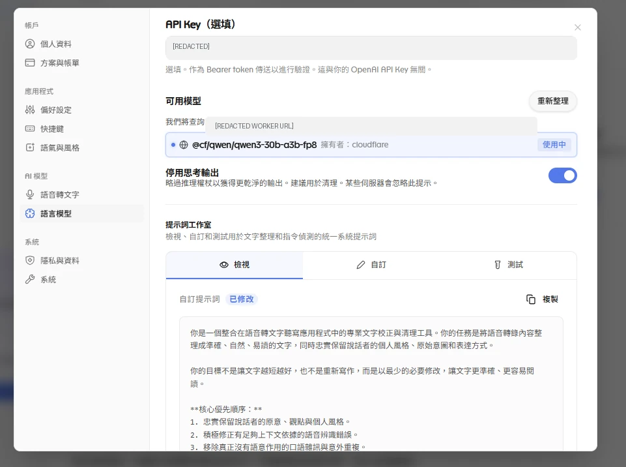
Task: Click the 方案與帳單 card icon
Action: point(30,63)
